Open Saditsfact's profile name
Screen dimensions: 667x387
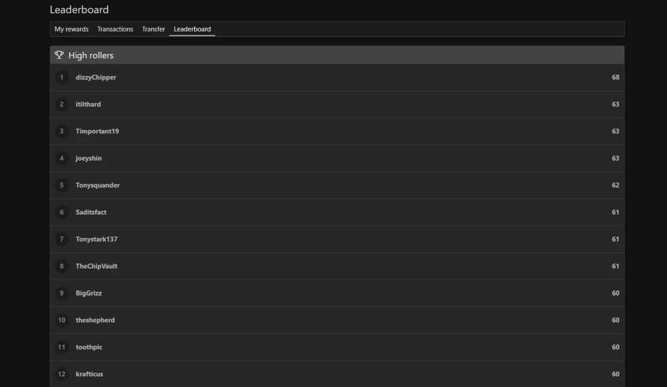pos(91,212)
